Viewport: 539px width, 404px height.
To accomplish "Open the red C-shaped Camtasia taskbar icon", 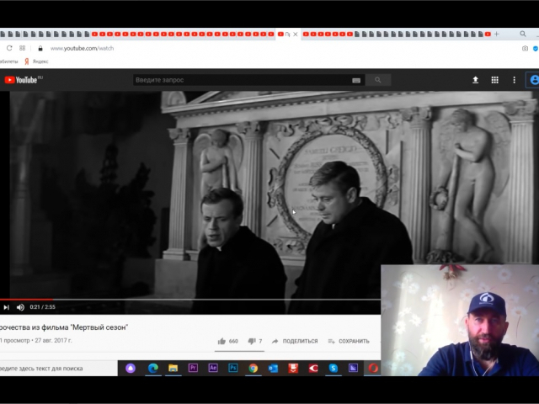I will pos(312,369).
